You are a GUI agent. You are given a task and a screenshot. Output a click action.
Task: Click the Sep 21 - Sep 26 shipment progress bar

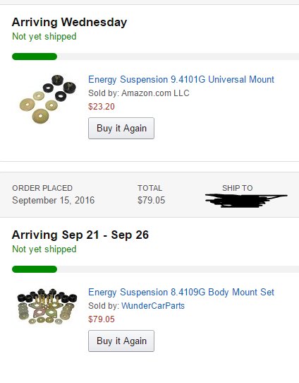click(155, 269)
